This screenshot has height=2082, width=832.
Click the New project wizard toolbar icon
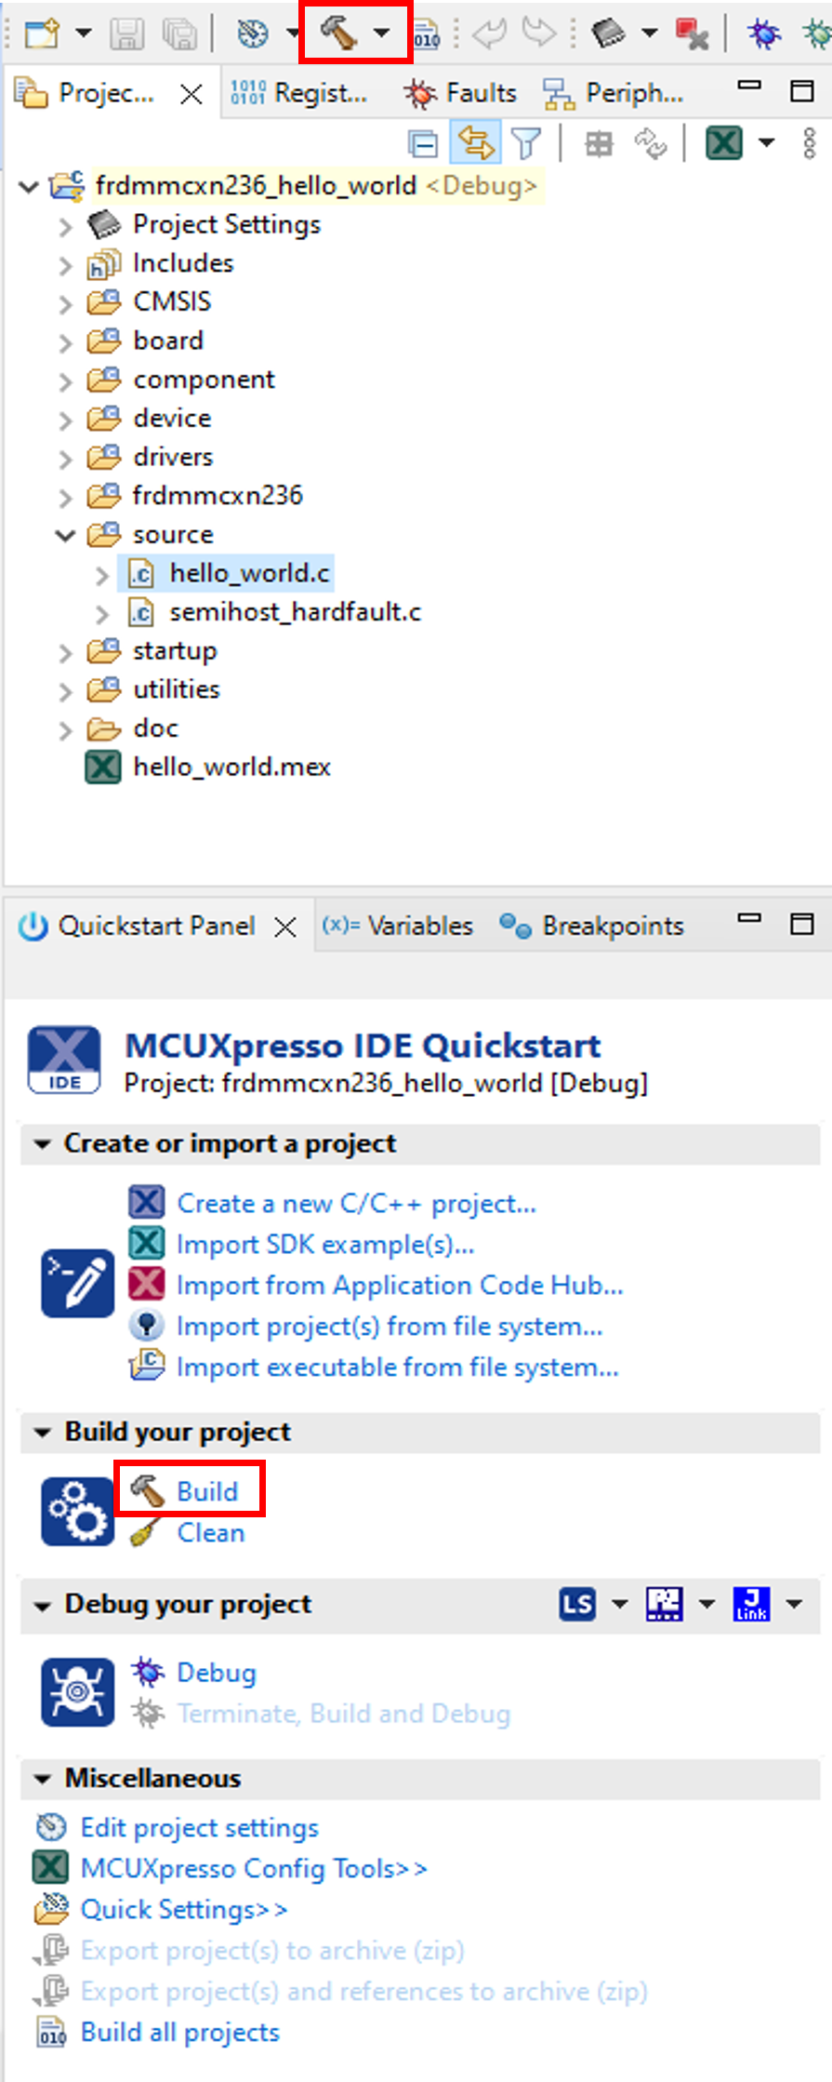[x=41, y=34]
